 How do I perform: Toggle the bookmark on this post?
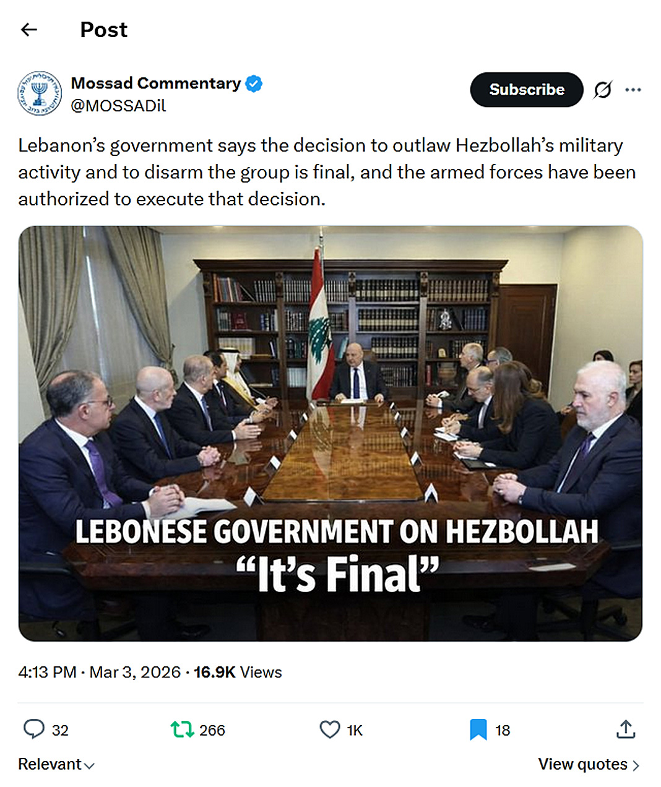pyautogui.click(x=478, y=729)
